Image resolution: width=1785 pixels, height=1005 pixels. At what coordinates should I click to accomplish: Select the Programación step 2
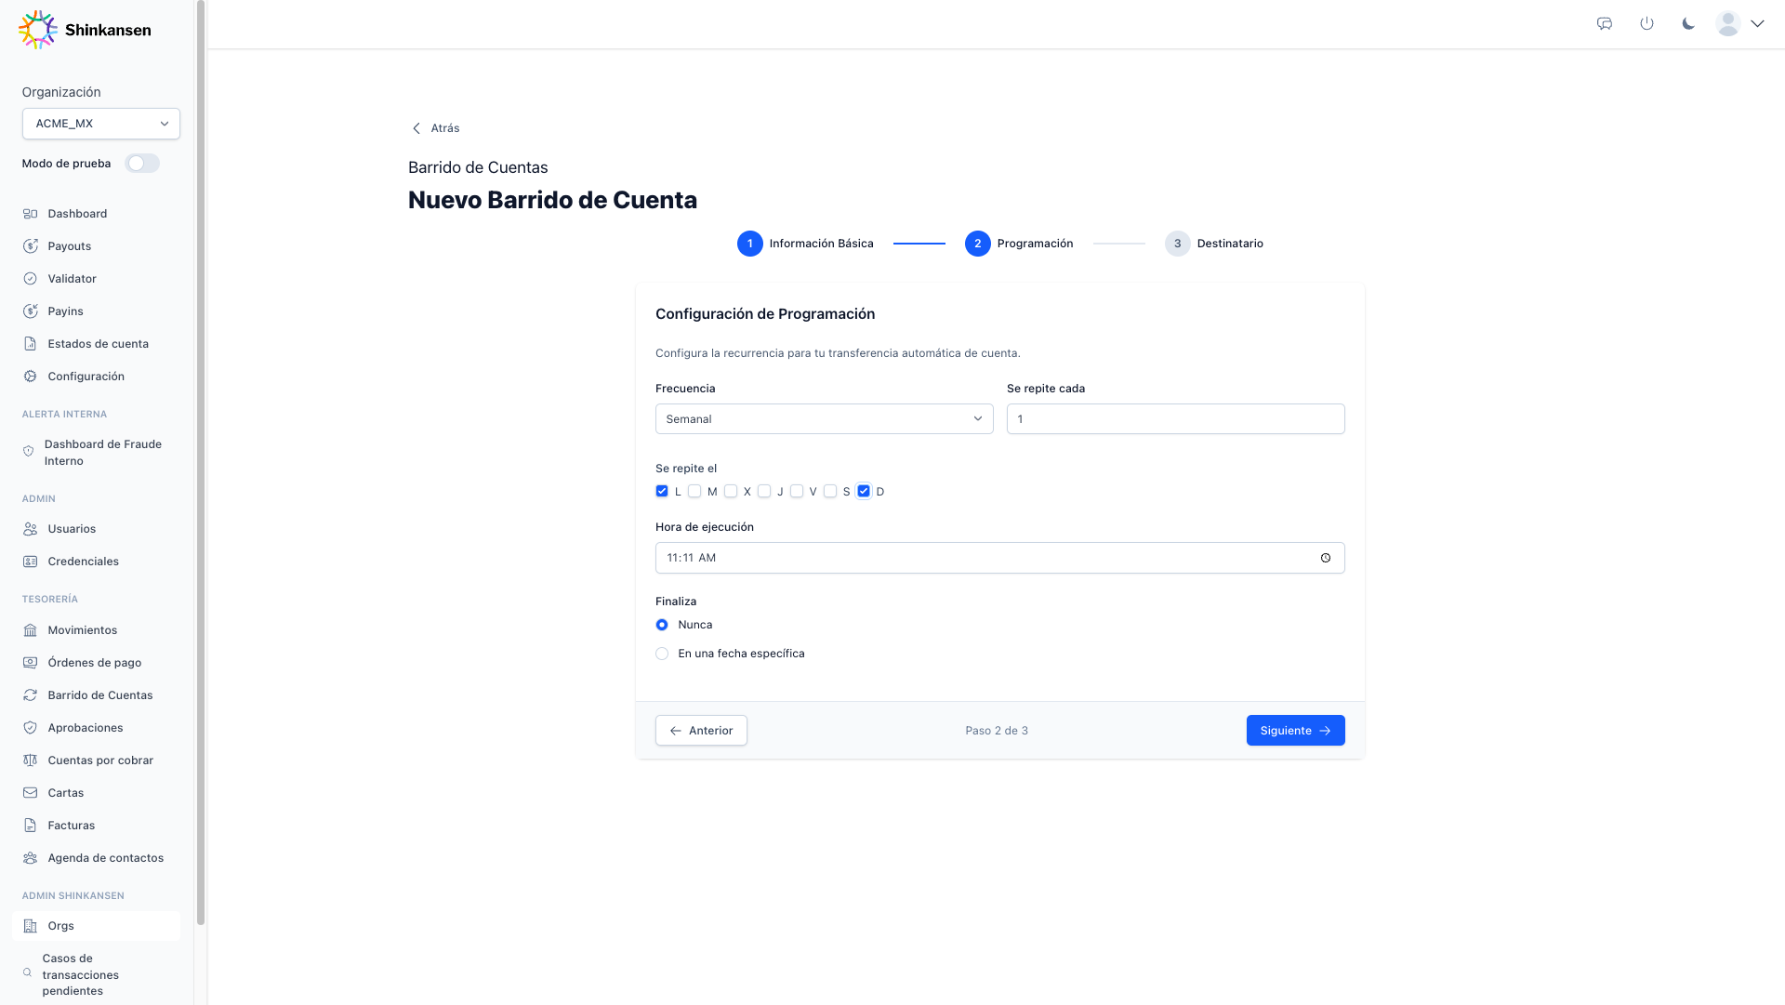coord(1019,244)
